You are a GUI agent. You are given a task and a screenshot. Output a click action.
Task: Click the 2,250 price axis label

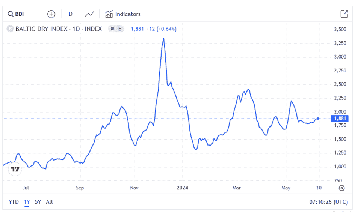(x=340, y=98)
